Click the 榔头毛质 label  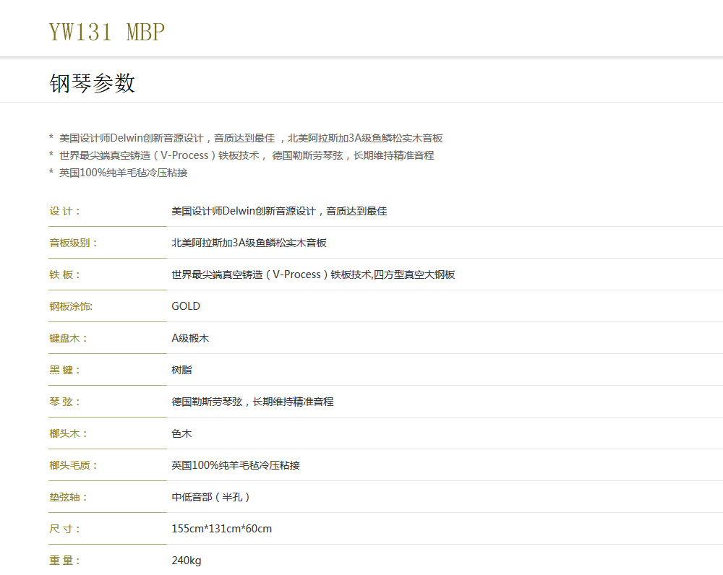coord(73,465)
